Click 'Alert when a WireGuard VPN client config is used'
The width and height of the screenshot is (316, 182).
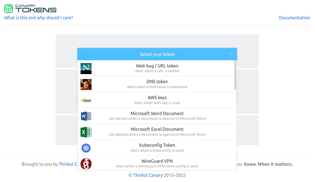click(157, 166)
